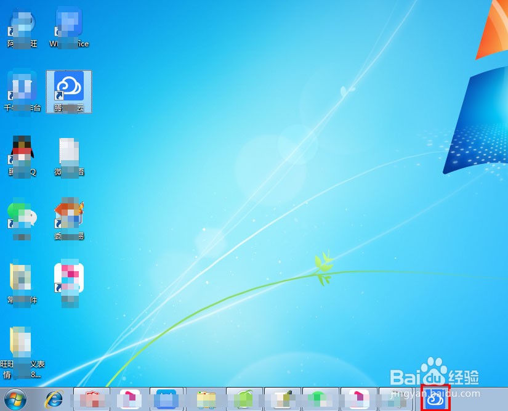
Task: Select the 千牛工作台 desktop shortcut
Action: [22, 92]
